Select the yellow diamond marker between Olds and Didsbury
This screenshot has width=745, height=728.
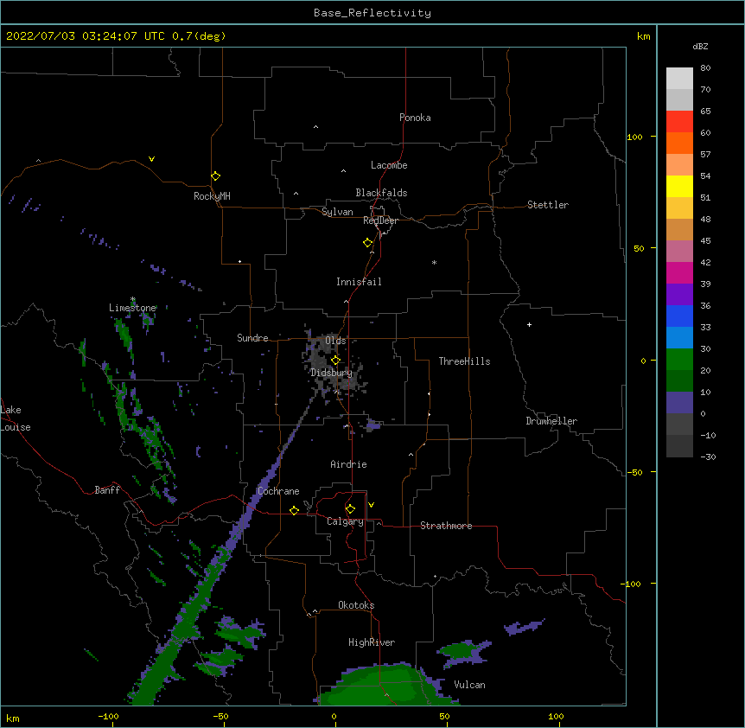click(335, 361)
